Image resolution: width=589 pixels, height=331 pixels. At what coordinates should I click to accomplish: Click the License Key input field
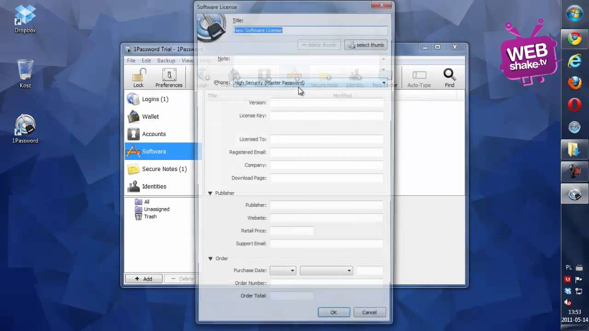coord(326,115)
